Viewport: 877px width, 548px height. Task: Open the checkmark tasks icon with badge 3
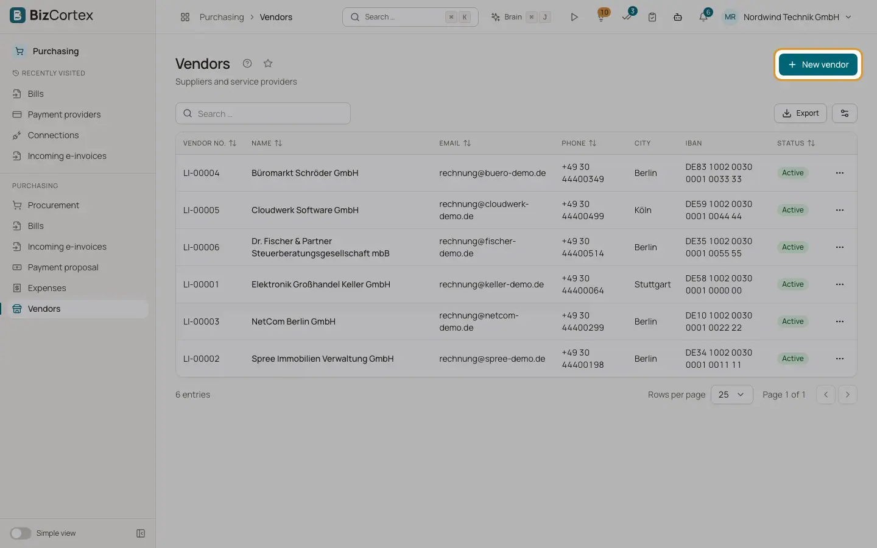point(627,16)
